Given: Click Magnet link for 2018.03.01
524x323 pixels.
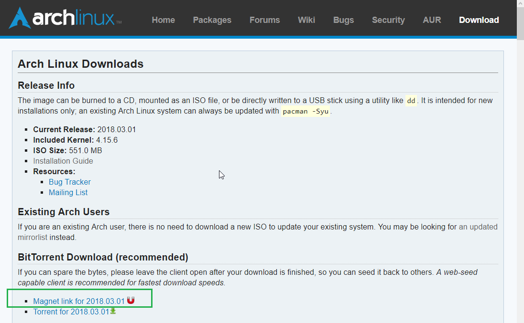Looking at the screenshot, I should (79, 302).
